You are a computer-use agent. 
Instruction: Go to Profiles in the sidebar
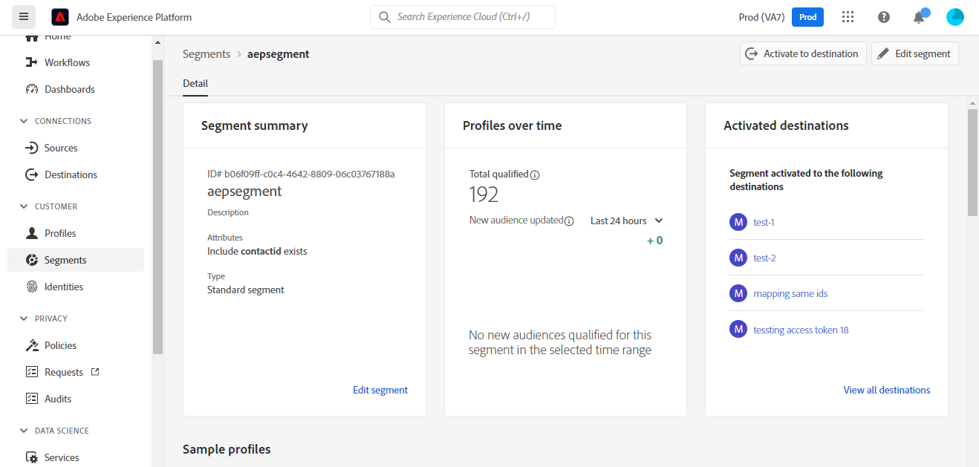(60, 233)
